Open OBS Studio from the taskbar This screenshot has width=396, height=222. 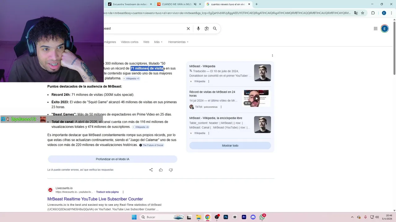[217, 217]
